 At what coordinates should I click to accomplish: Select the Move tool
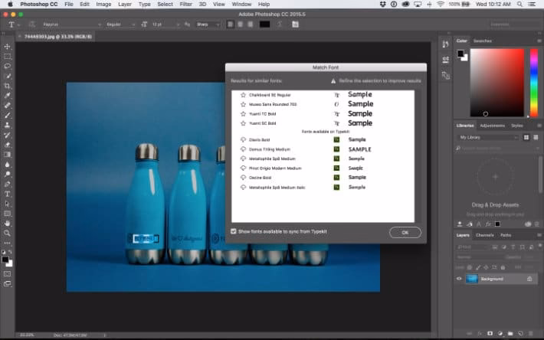(x=8, y=47)
